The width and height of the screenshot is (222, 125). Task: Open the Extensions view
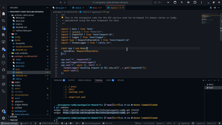tap(3, 49)
